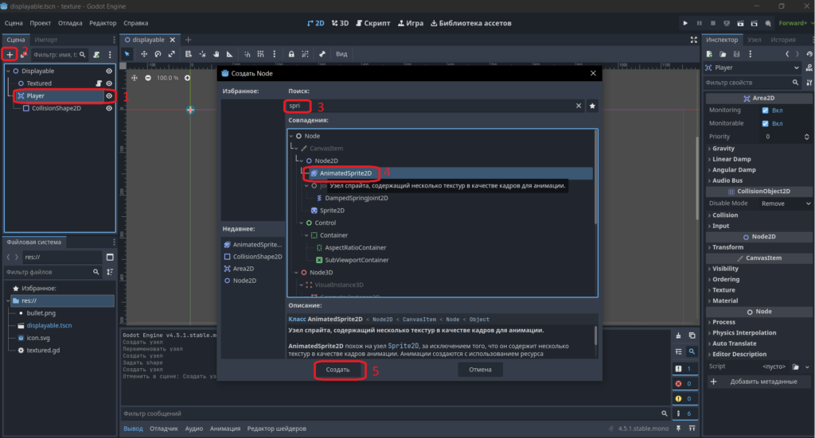Add spri search to favorites star
Viewport: 815px width, 438px height.
[592, 106]
